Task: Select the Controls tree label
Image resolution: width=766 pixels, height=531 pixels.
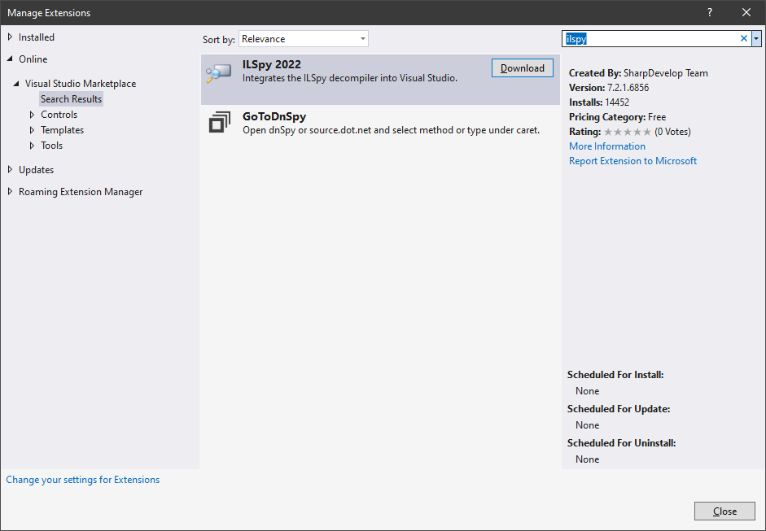Action: point(59,115)
